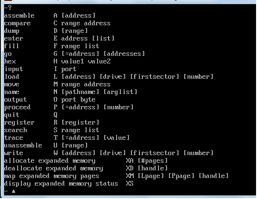The height and width of the screenshot is (199, 257).
Task: Click the "unassemble U [range]" line
Action: pyautogui.click(x=46, y=145)
